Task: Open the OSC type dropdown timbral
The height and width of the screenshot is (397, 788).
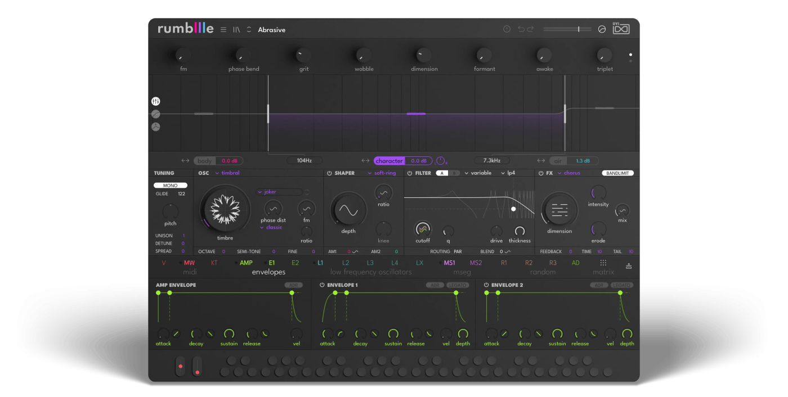Action: (x=227, y=173)
